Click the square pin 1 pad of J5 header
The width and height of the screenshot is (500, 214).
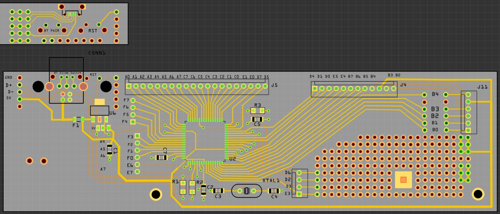[129, 86]
